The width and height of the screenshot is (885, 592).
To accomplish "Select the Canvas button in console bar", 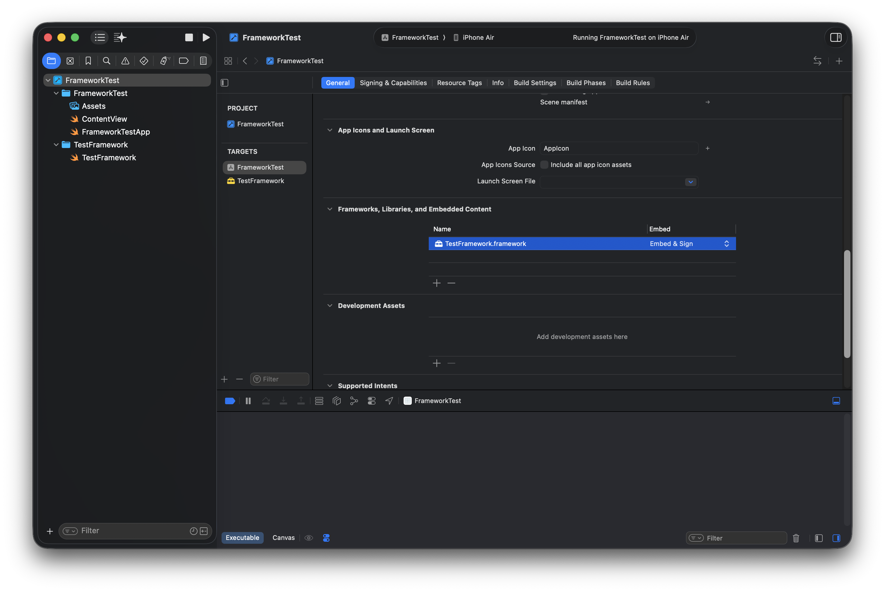I will click(283, 538).
